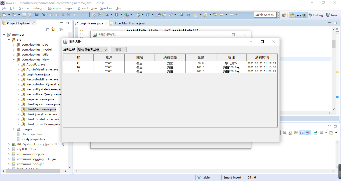The image size is (341, 181).
Task: Click the Open Perspective icon
Action: pos(284,15)
